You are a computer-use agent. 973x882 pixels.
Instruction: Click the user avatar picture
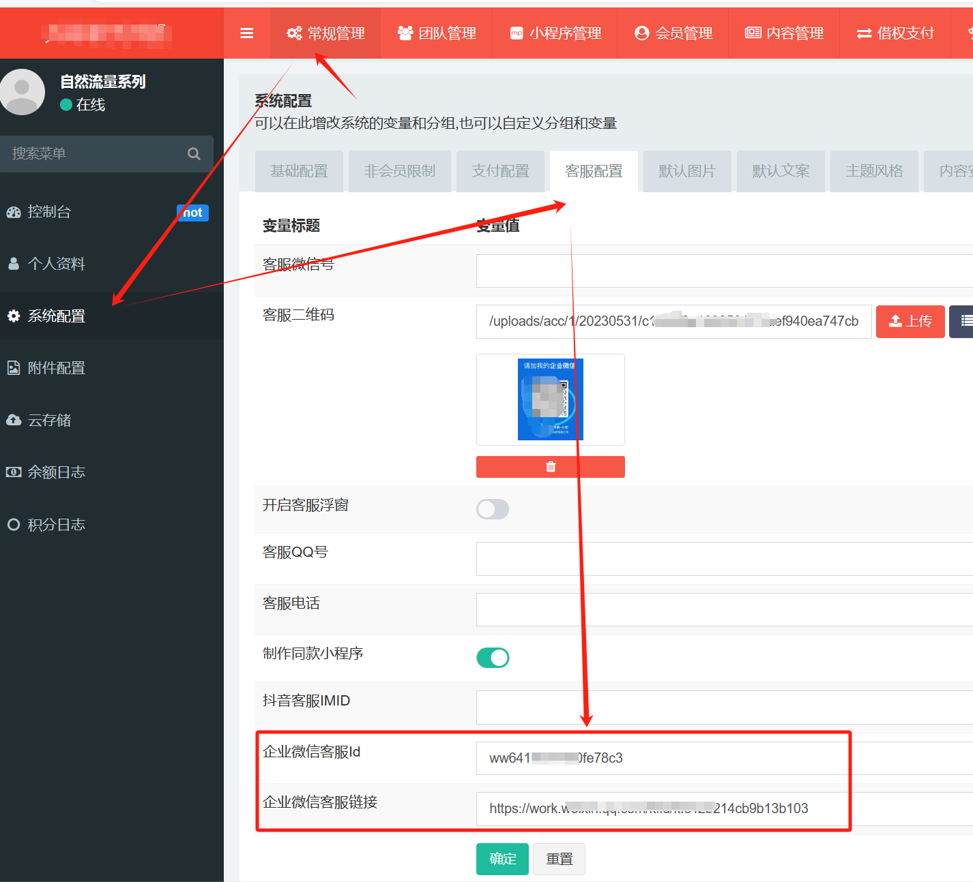click(x=22, y=92)
